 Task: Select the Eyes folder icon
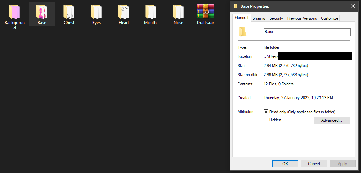coord(96,12)
